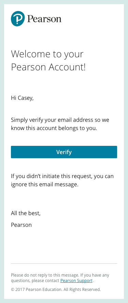This screenshot has width=128, height=303.
Task: Click the horizontal divider above the footer
Action: point(64,264)
